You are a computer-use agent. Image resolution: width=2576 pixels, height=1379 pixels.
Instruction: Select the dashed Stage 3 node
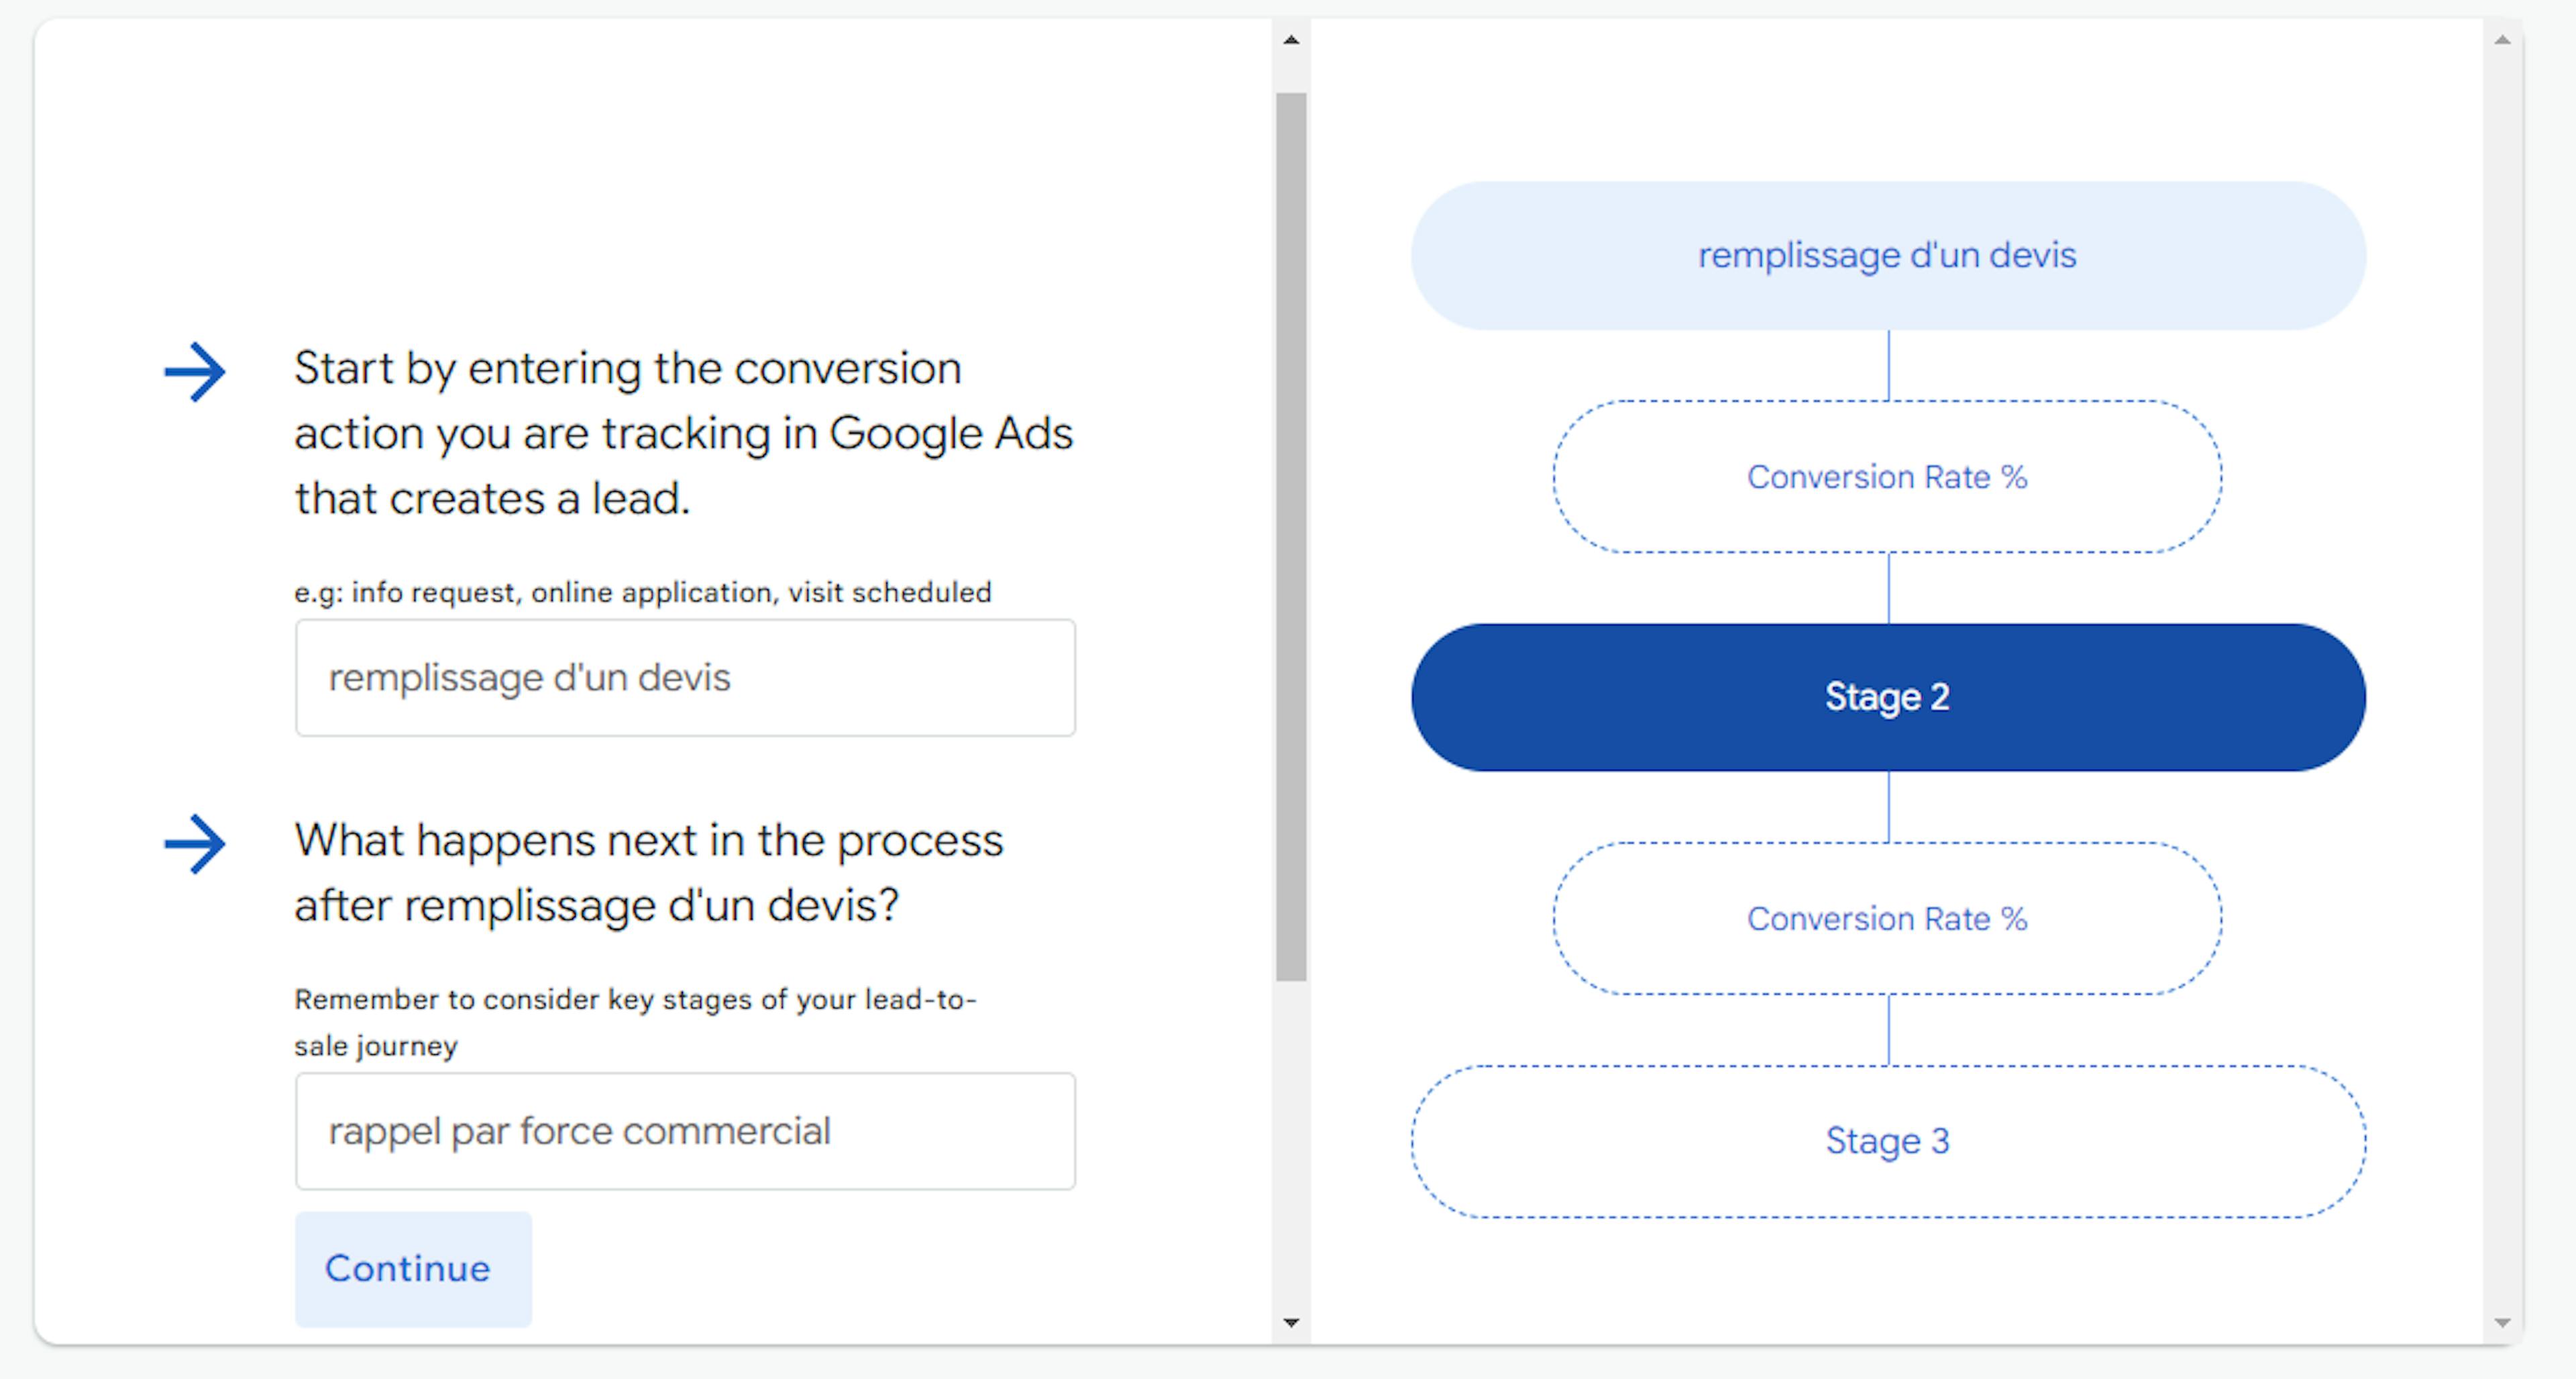[1887, 1140]
